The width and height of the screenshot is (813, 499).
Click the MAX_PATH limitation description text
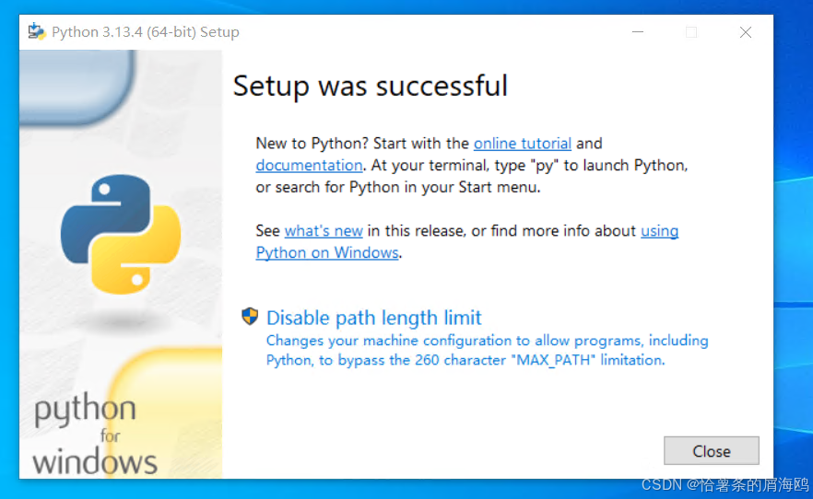pyautogui.click(x=487, y=351)
